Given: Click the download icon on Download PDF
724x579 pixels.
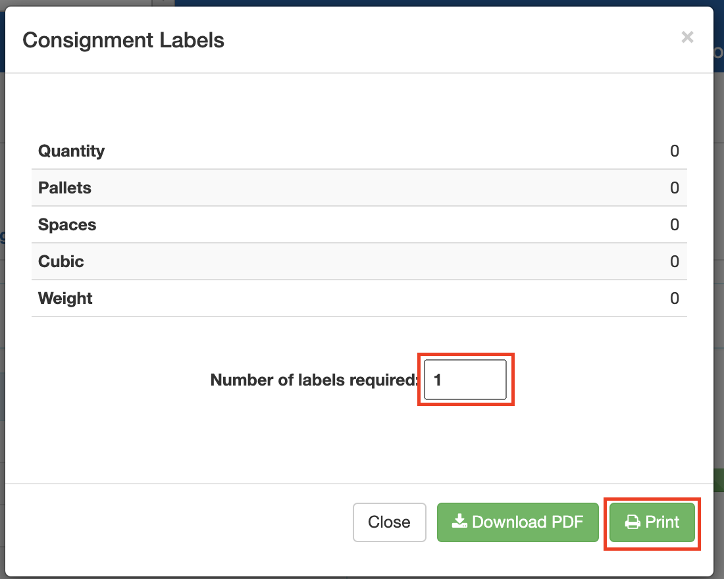Looking at the screenshot, I should point(459,522).
